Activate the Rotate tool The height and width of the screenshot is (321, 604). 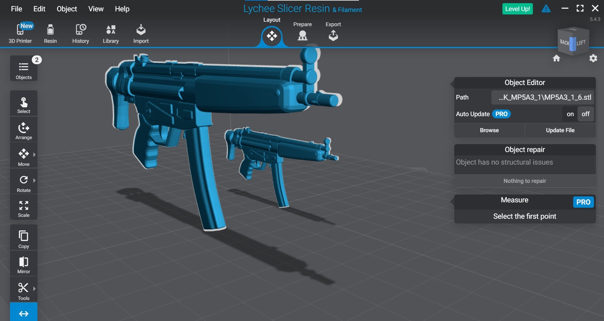pyautogui.click(x=23, y=182)
